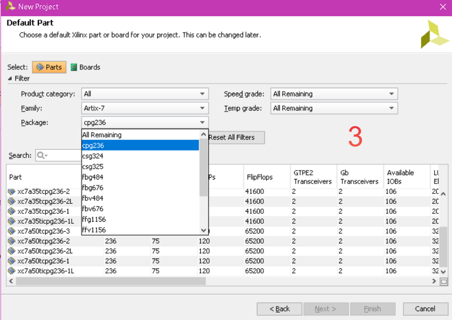Choose ffg1156 package option

point(140,220)
